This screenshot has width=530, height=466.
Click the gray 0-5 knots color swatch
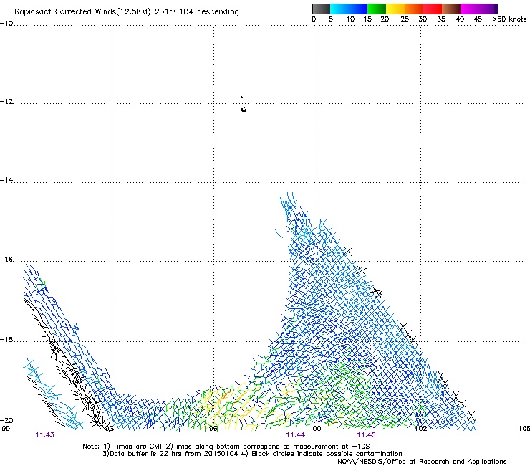tap(321, 9)
